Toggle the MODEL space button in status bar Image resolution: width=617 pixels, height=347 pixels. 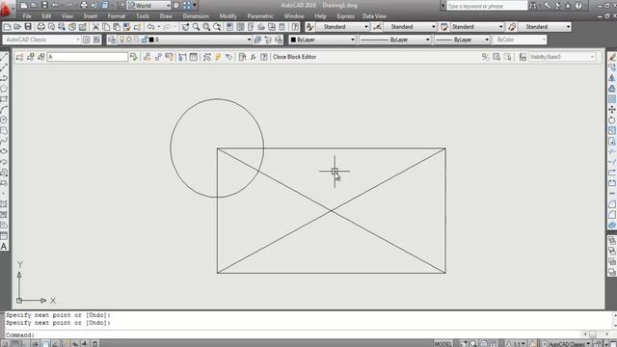[x=443, y=343]
